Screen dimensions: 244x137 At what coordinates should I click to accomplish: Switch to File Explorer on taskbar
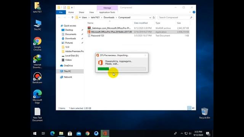pos(61,134)
